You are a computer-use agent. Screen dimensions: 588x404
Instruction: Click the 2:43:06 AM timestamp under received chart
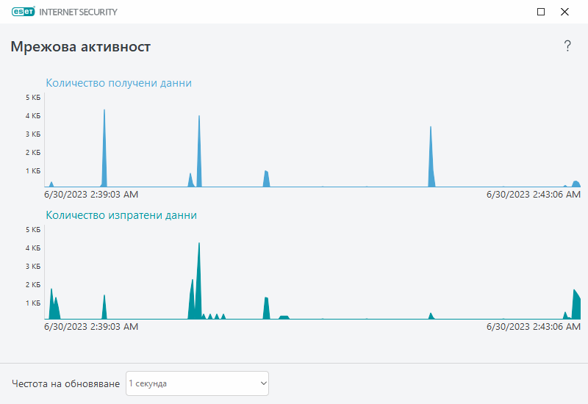tap(534, 195)
